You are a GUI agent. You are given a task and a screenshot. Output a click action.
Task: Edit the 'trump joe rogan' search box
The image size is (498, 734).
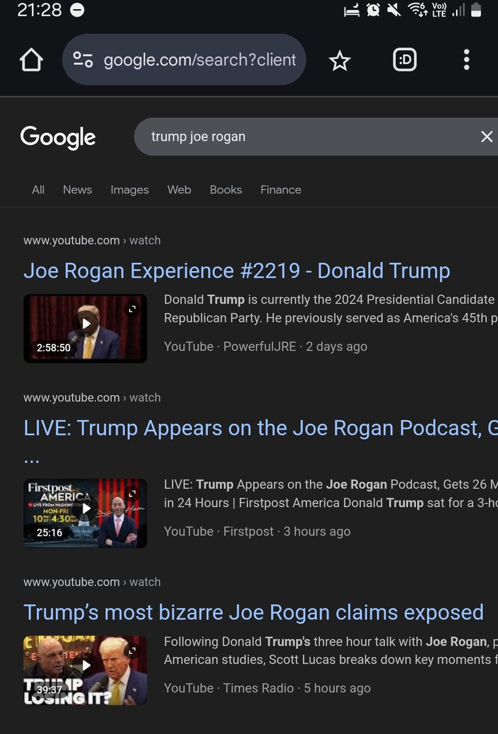[x=316, y=136]
